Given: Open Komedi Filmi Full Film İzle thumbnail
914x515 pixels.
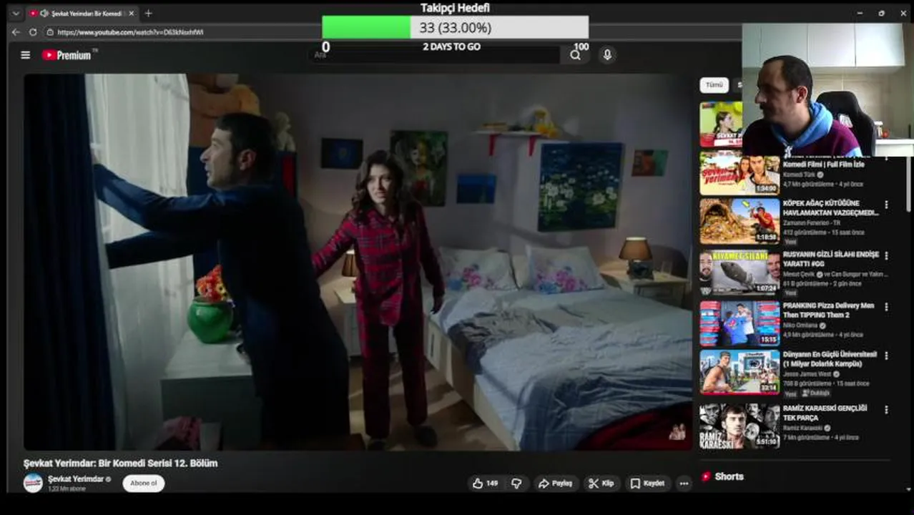Looking at the screenshot, I should tap(739, 172).
